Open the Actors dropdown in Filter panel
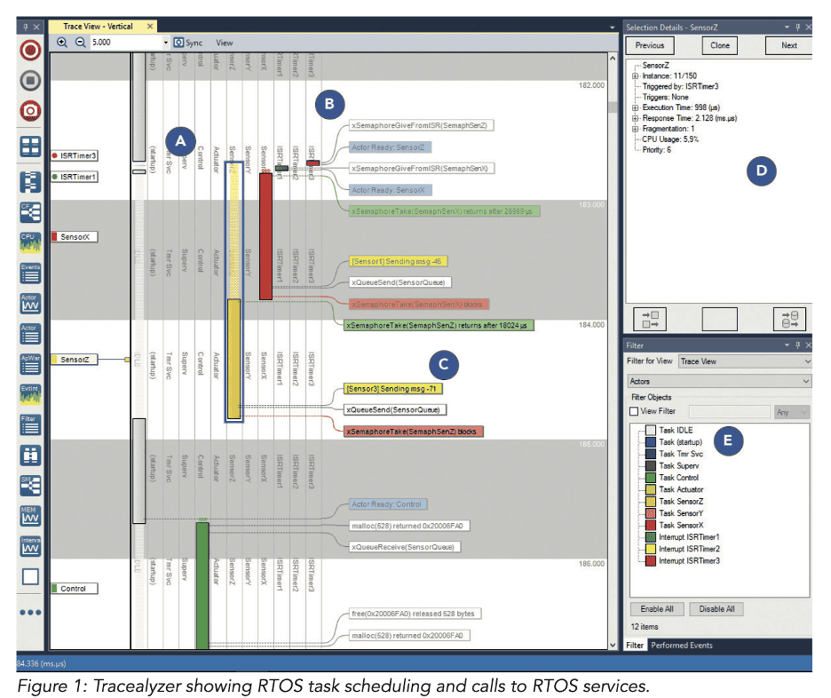The width and height of the screenshot is (831, 698). [x=719, y=381]
